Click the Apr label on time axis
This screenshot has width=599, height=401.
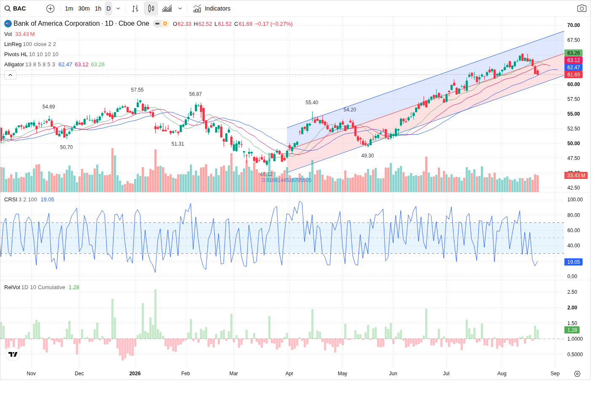click(289, 374)
